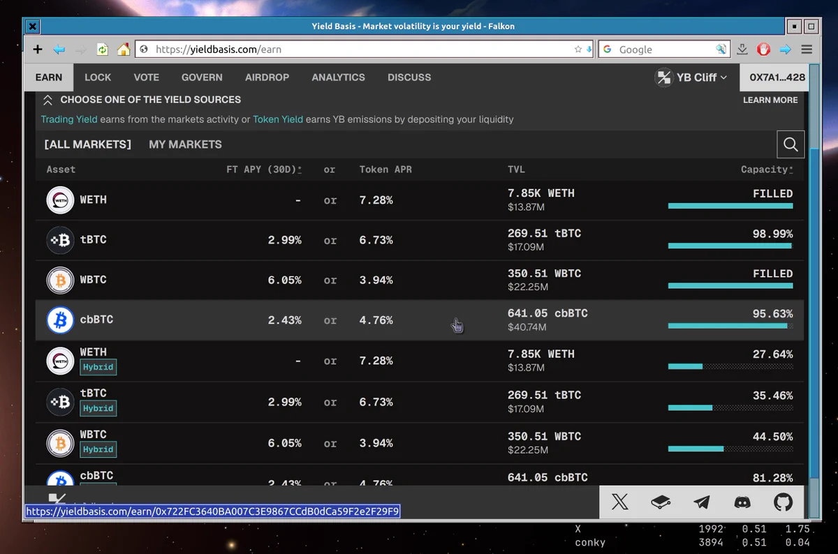Open a new tab with plus icon
Screen dimensions: 838x554
[x=38, y=50]
